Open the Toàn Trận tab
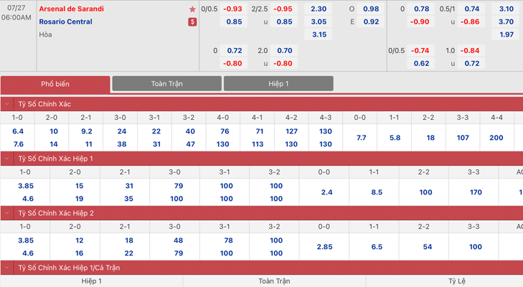Viewport: 523px width, 287px height. coord(166,83)
